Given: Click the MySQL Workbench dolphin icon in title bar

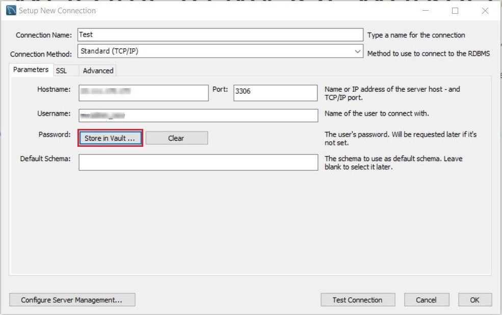Looking at the screenshot, I should click(x=11, y=10).
